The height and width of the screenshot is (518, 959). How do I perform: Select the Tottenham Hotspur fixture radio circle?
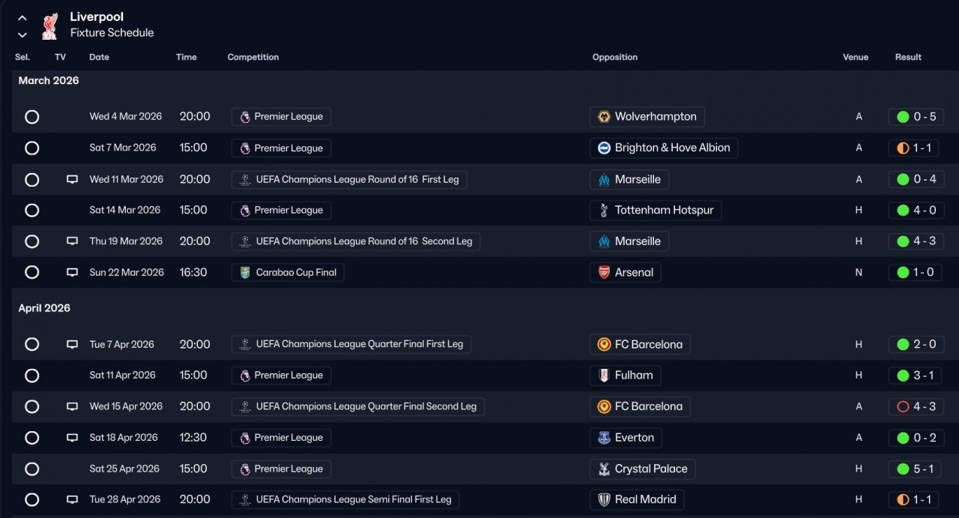pyautogui.click(x=31, y=211)
